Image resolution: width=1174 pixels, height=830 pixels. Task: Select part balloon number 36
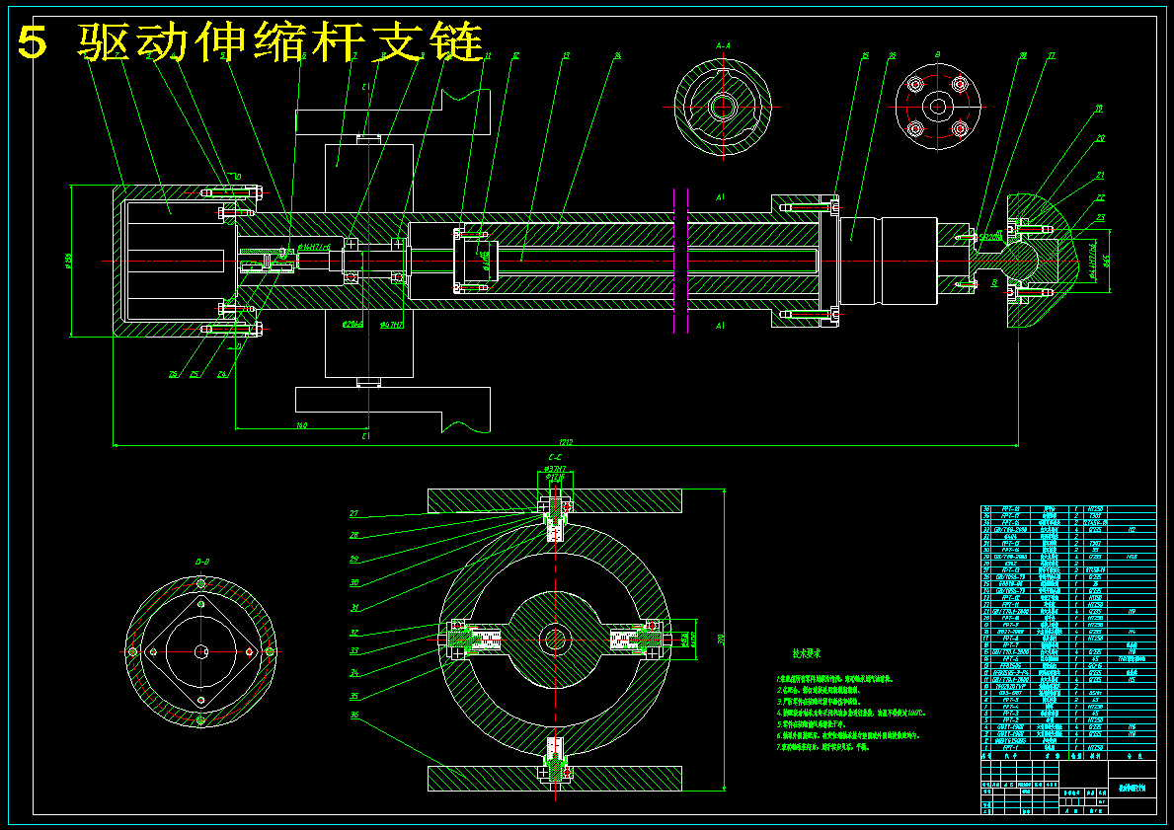point(353,716)
